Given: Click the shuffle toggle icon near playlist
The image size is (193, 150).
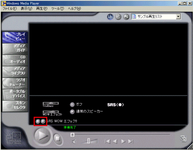Looking at the screenshot, I should coord(126,16).
